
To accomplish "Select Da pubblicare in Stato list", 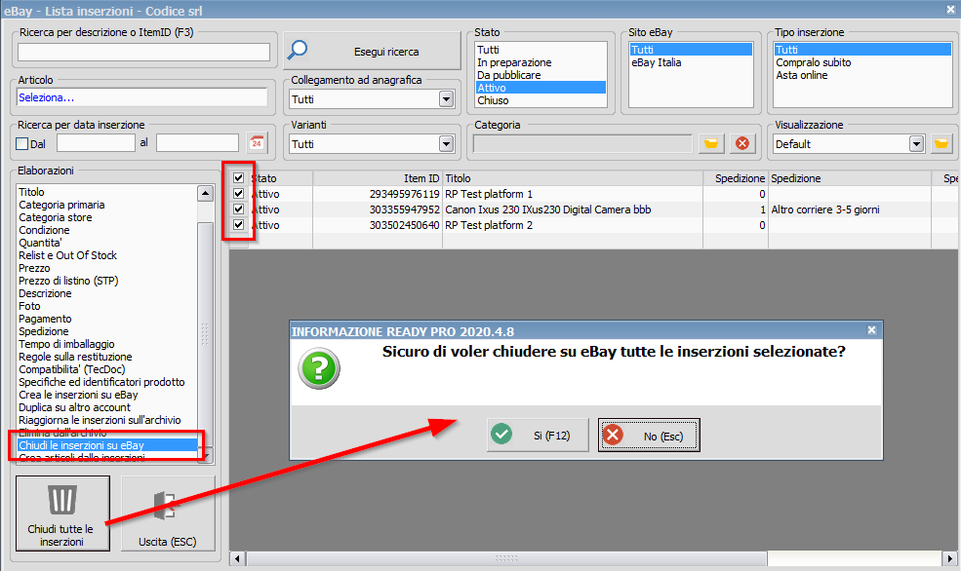I will [x=541, y=75].
